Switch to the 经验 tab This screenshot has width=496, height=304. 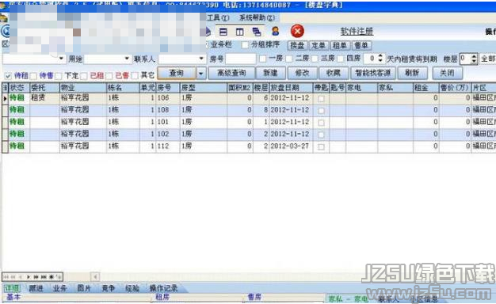click(x=132, y=288)
